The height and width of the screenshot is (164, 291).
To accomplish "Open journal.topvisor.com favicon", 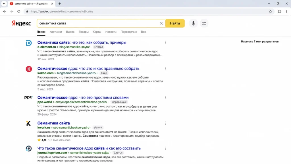I will pyautogui.click(x=29, y=148).
